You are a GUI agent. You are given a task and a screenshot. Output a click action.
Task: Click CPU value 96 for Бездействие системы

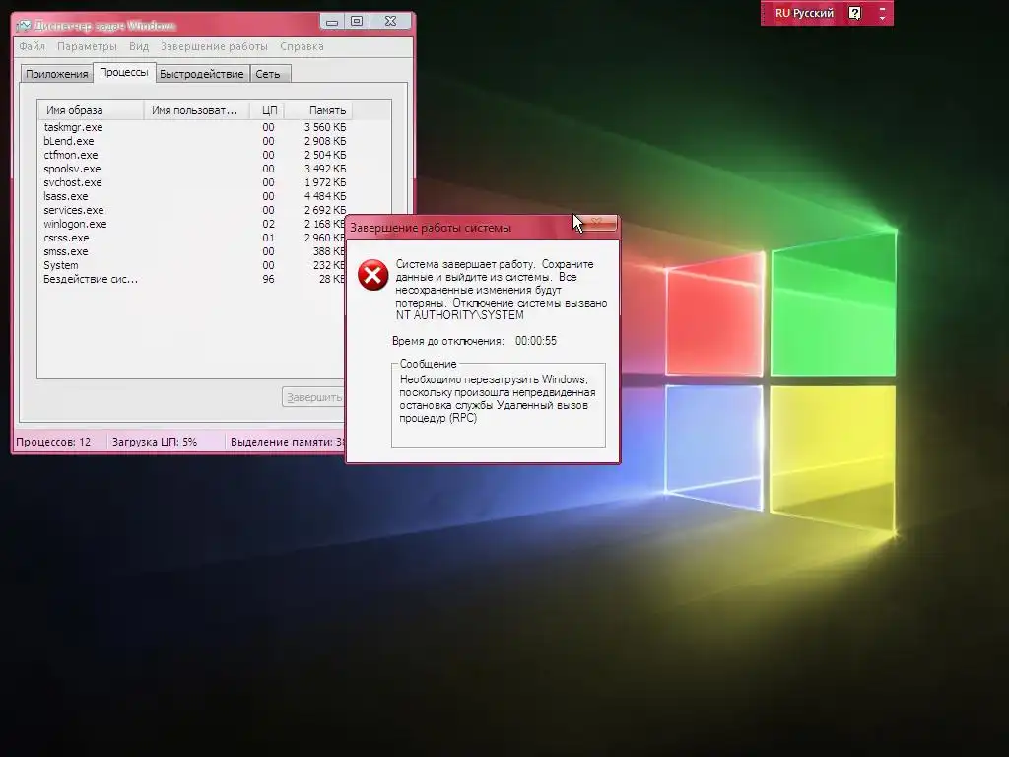[x=268, y=279]
